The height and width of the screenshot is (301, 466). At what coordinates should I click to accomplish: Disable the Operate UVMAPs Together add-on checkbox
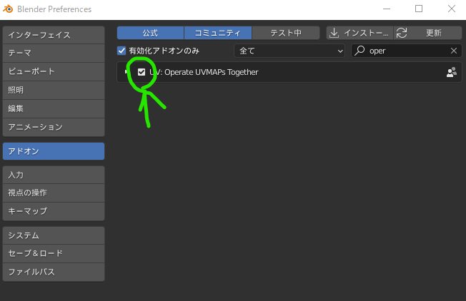142,72
